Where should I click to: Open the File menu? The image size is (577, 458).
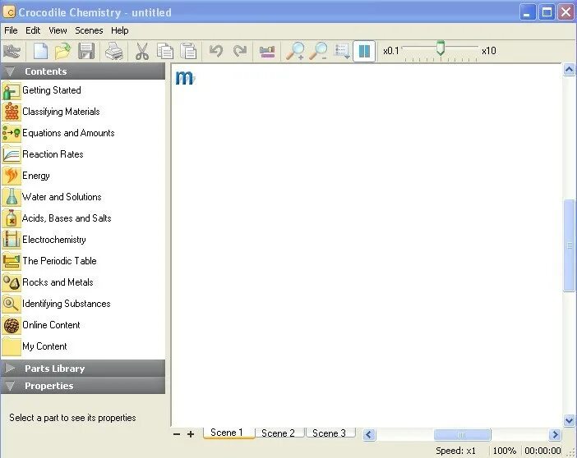(11, 30)
